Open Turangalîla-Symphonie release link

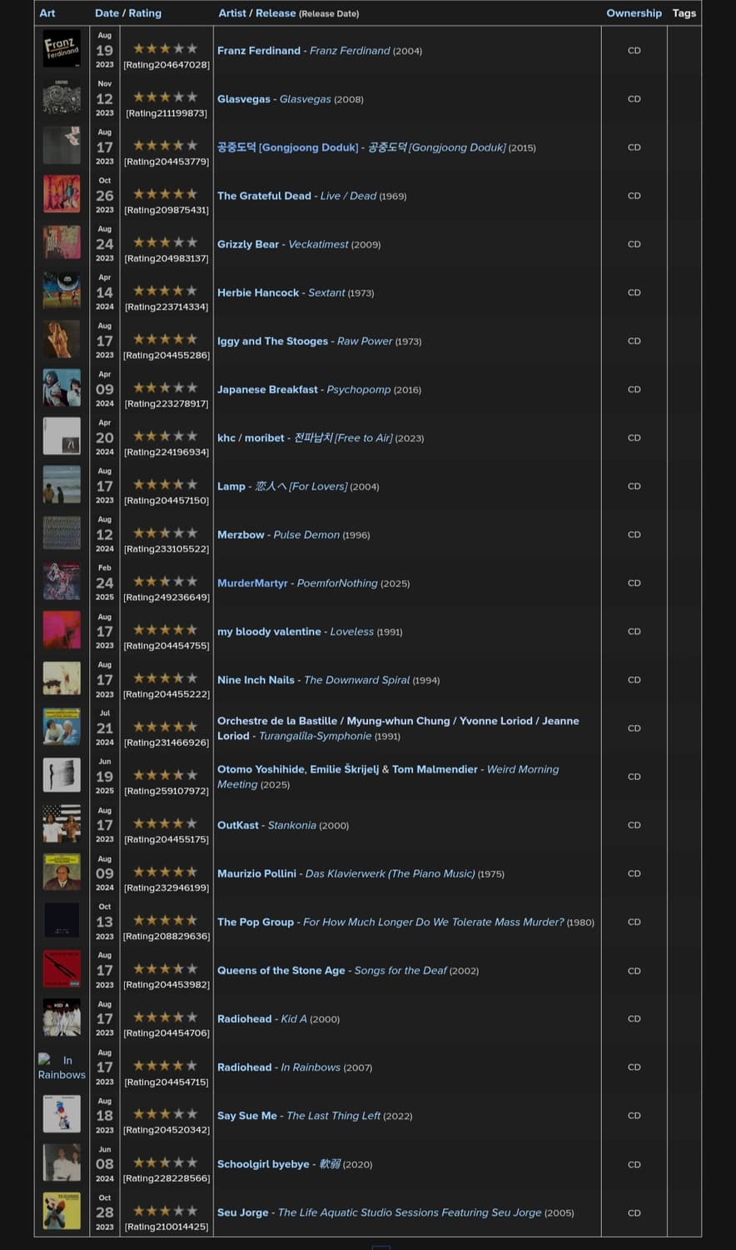click(316, 736)
